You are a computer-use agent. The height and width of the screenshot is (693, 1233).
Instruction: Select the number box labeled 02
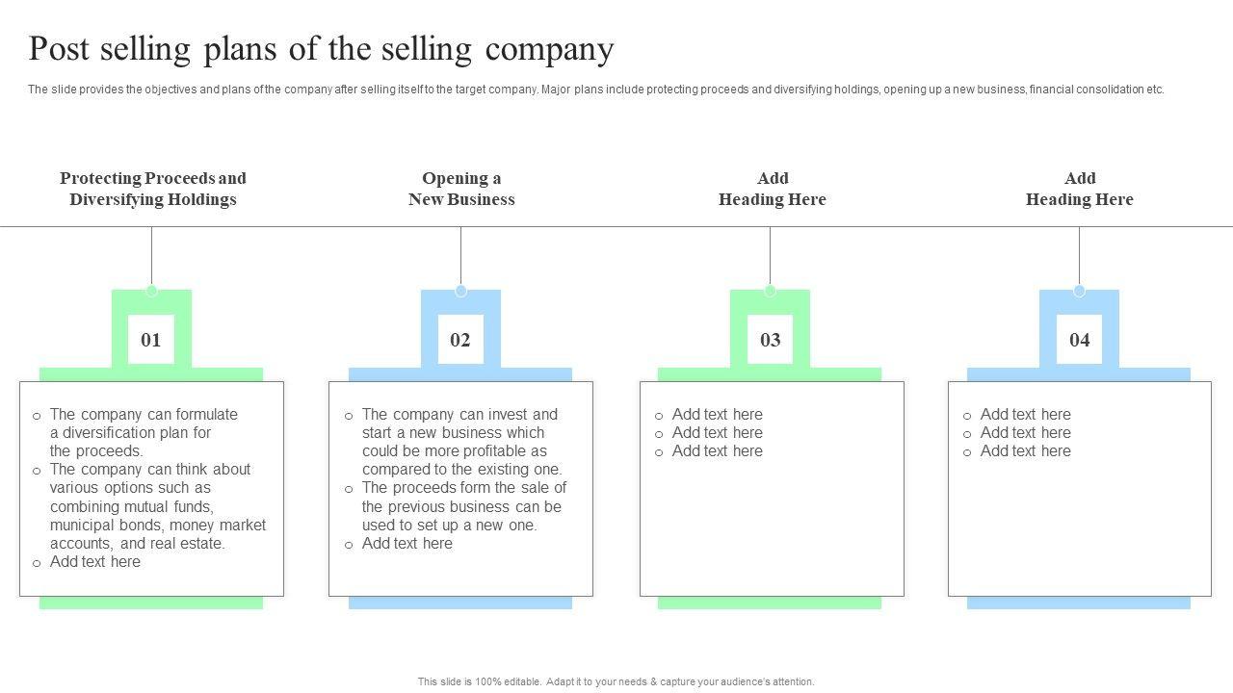click(x=460, y=339)
